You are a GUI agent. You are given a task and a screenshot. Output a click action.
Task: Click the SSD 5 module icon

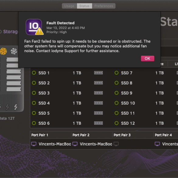[x=98, y=113]
